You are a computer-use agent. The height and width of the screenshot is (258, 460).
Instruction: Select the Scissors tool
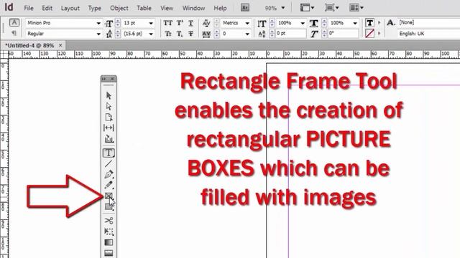(x=109, y=221)
